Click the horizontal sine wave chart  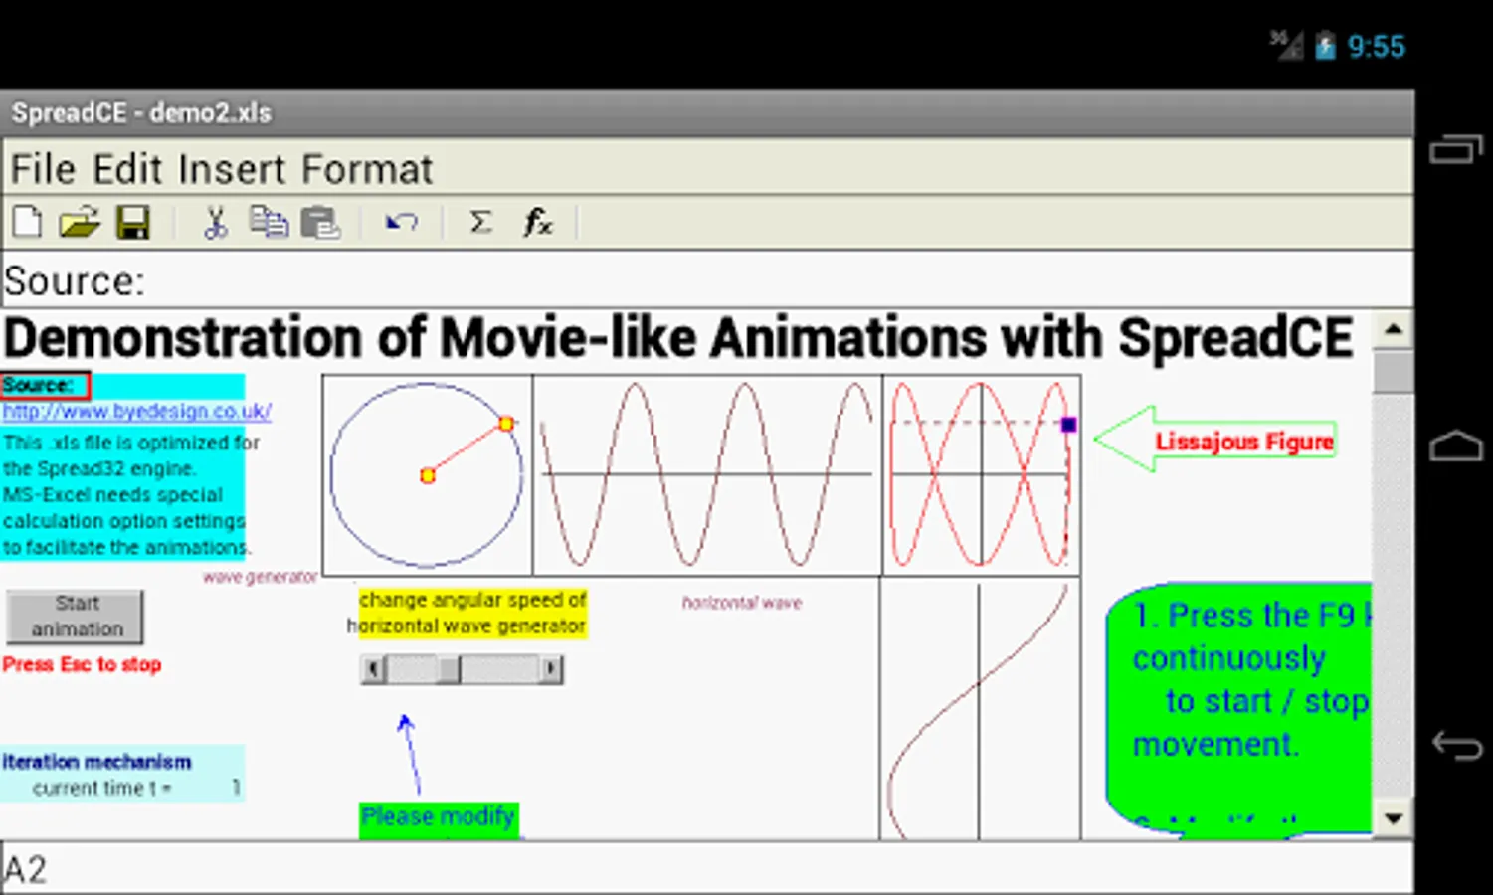pyautogui.click(x=706, y=474)
